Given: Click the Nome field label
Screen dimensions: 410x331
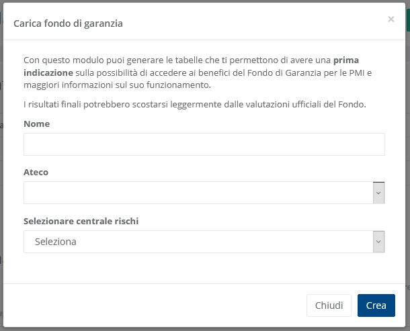Looking at the screenshot, I should pos(36,124).
